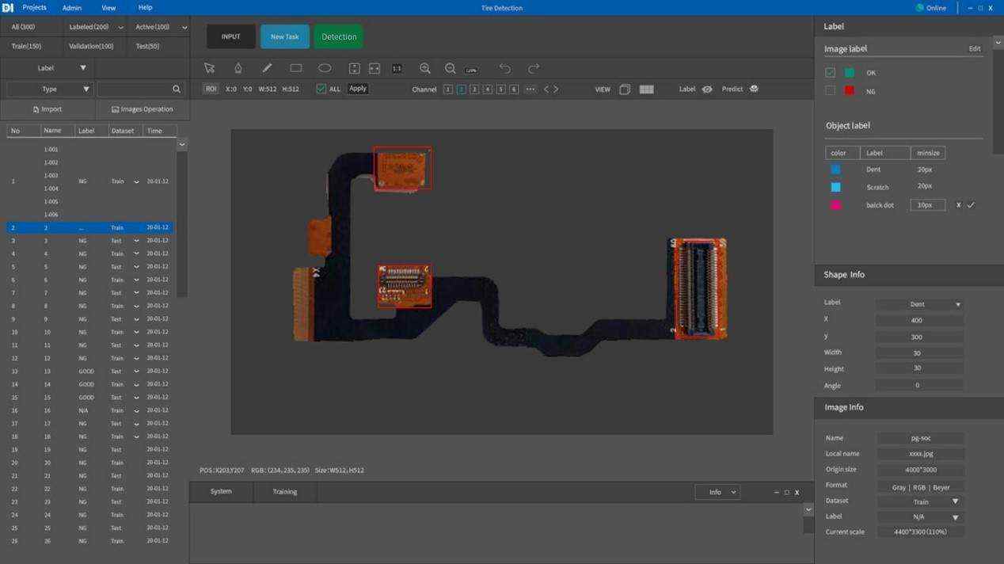Image resolution: width=1004 pixels, height=564 pixels.
Task: Click the Scratch label color swatch
Action: click(x=835, y=188)
